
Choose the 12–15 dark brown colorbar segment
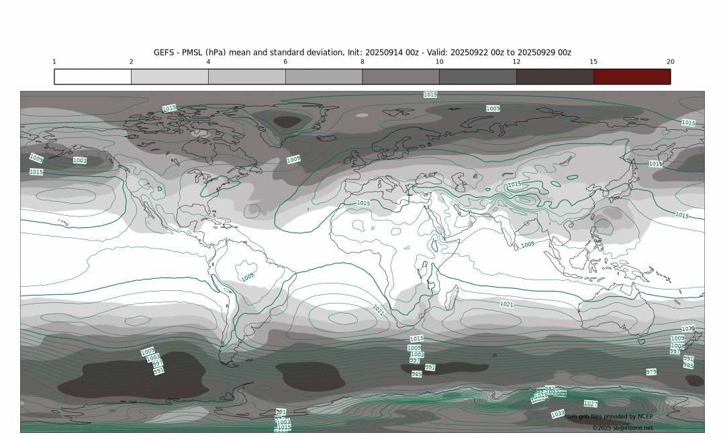pos(554,76)
